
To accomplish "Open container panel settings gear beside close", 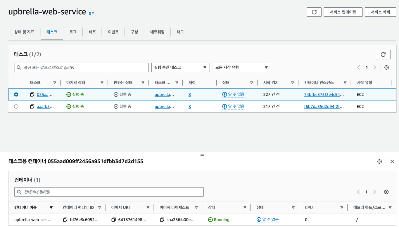I will tap(379, 161).
